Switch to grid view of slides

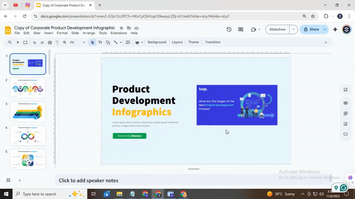tap(8, 180)
